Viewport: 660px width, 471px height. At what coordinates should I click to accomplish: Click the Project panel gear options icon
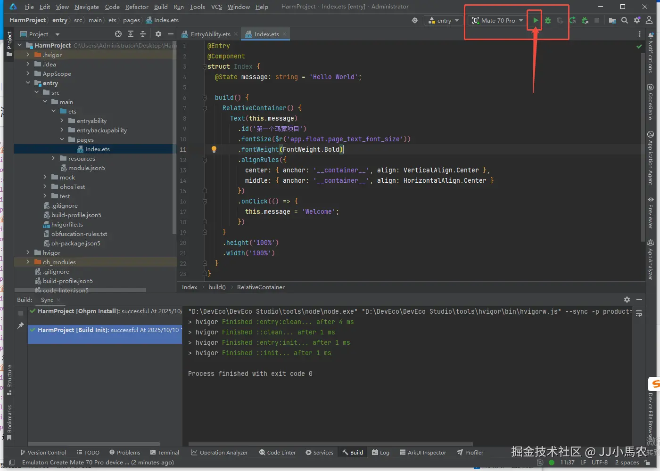pyautogui.click(x=158, y=34)
